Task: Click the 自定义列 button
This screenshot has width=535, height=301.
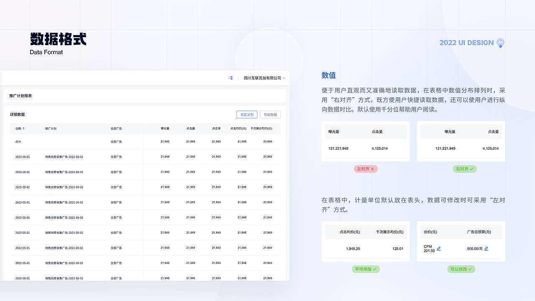Action: [247, 114]
